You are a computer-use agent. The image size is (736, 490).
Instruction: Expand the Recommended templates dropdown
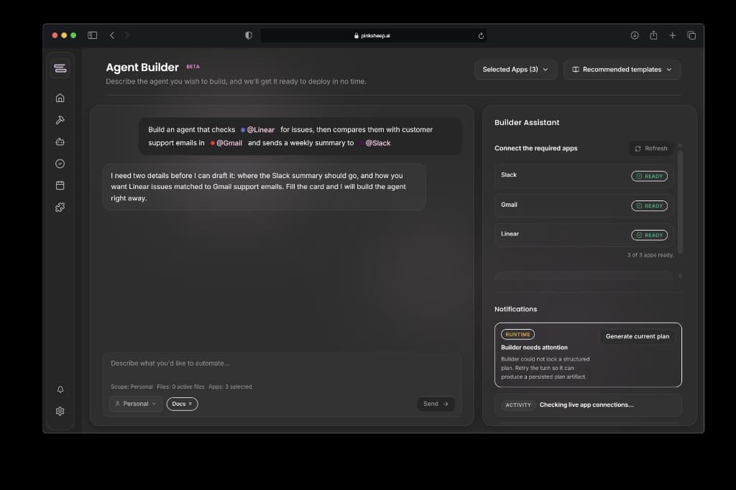pos(622,69)
